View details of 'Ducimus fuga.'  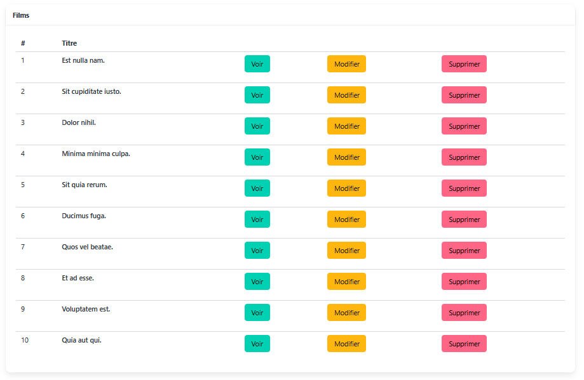(x=257, y=219)
